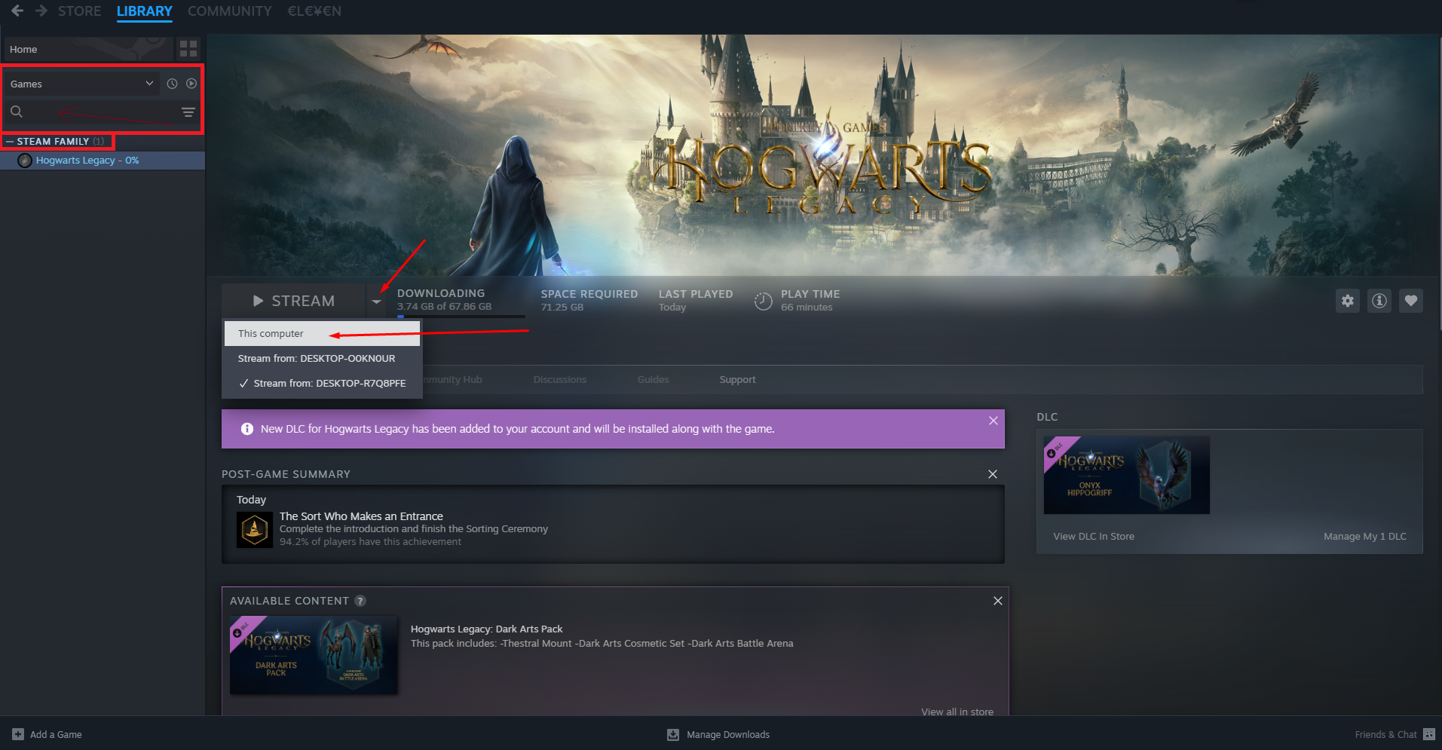
Task: Click Add a Game
Action: 56,734
